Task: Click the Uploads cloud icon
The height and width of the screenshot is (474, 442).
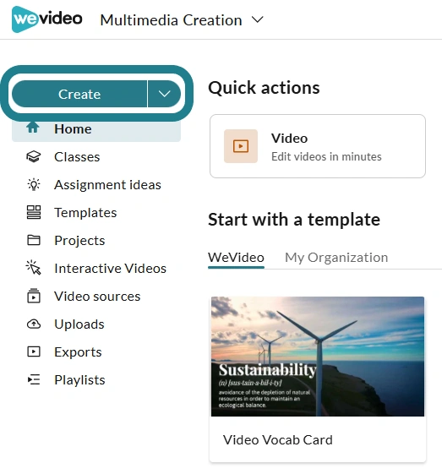Action: coord(34,324)
